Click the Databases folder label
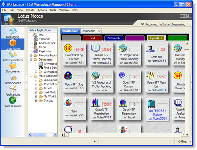197x150 pixels. click(x=45, y=60)
